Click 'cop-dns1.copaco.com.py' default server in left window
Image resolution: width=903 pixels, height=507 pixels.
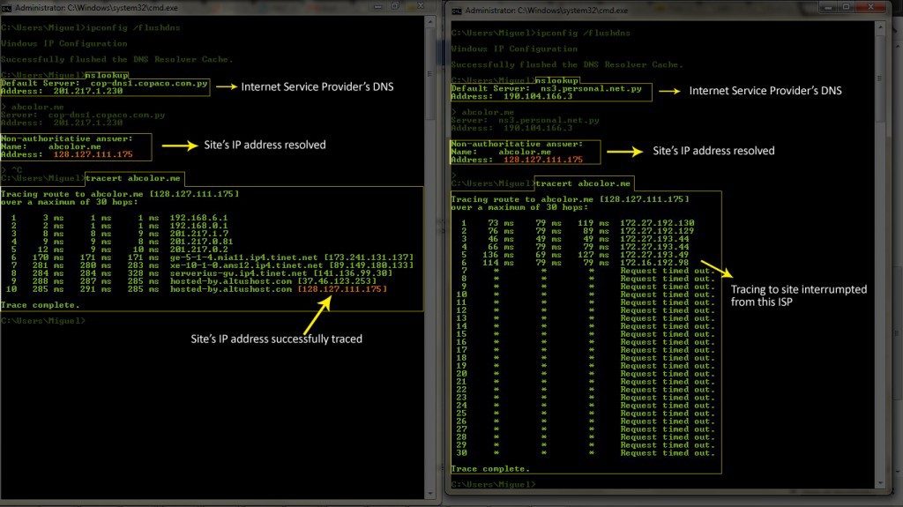[148, 83]
